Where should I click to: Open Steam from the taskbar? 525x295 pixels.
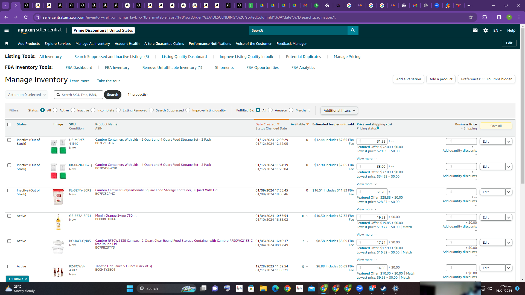coord(383,288)
